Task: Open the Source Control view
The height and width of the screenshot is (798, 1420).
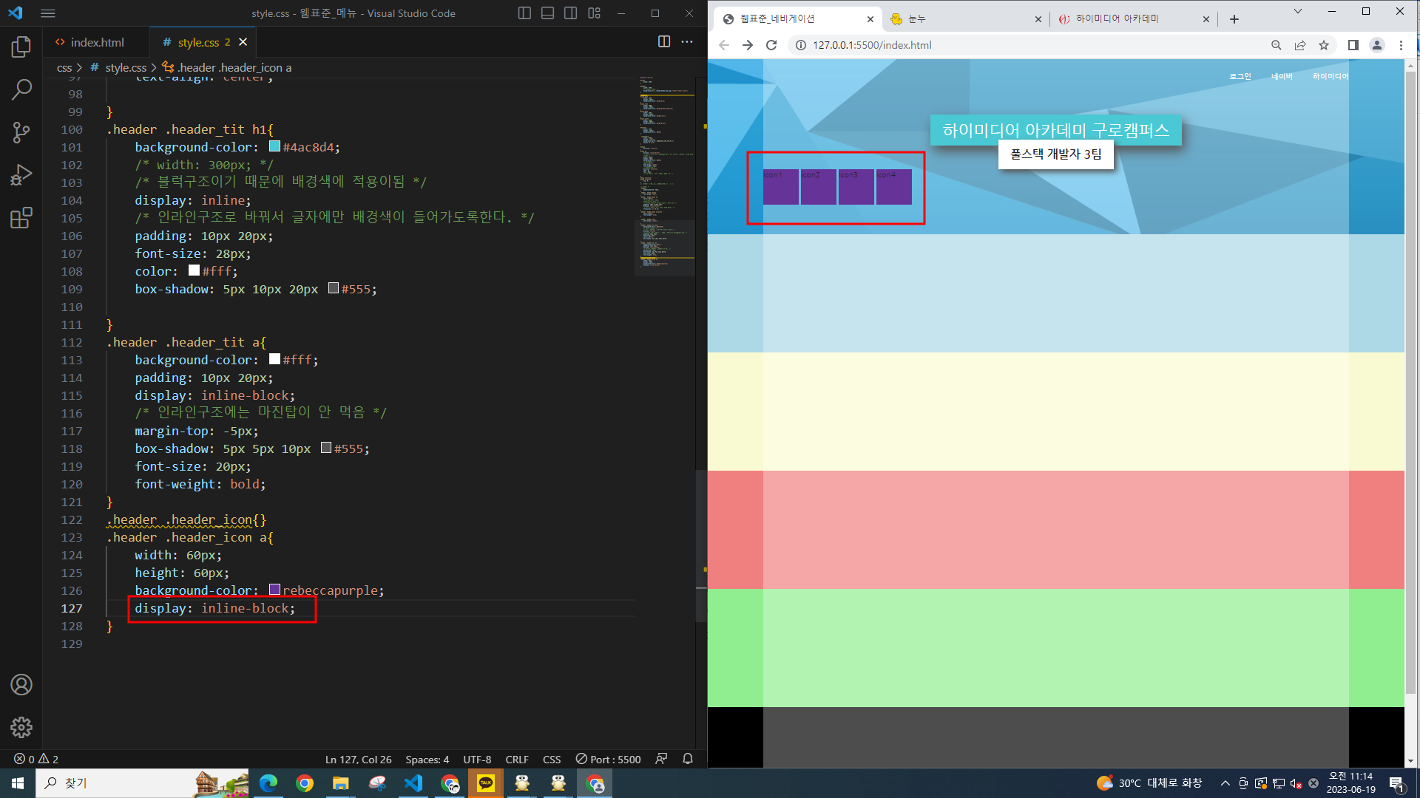Action: [21, 132]
